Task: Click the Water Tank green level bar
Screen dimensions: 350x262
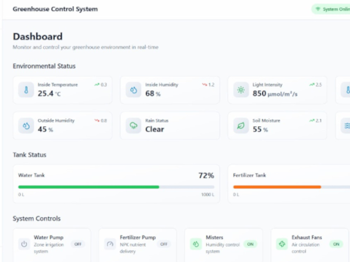Action: tap(89, 187)
